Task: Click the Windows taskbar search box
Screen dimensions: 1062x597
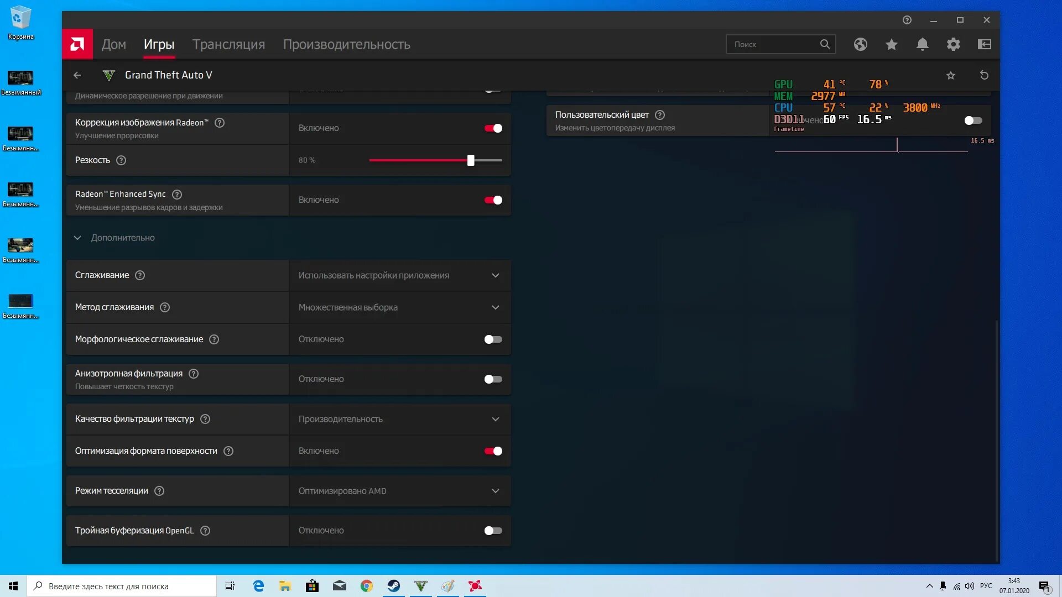Action: pos(122,586)
